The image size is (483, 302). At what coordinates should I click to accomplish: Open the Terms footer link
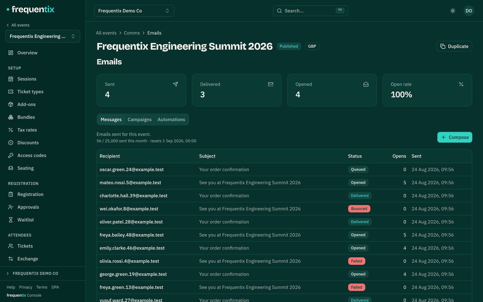(42, 287)
